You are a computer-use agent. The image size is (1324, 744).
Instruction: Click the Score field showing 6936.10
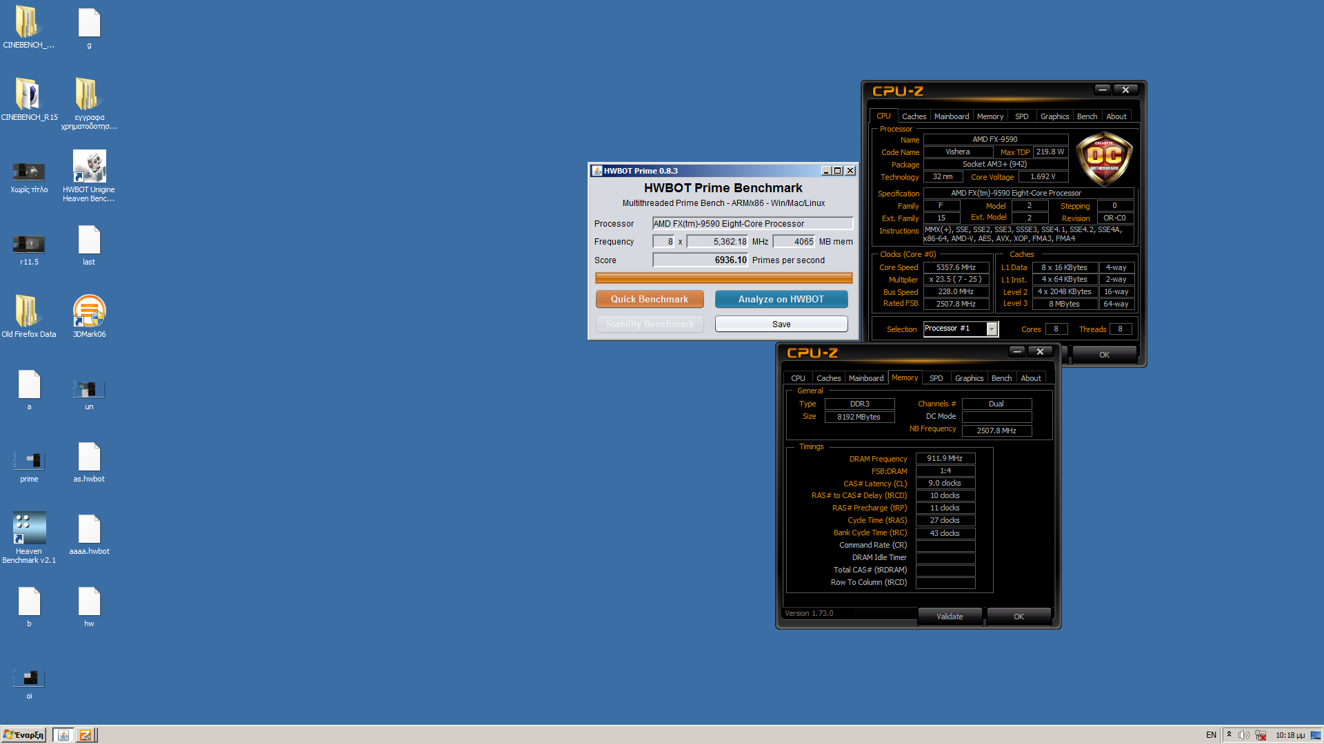(700, 260)
